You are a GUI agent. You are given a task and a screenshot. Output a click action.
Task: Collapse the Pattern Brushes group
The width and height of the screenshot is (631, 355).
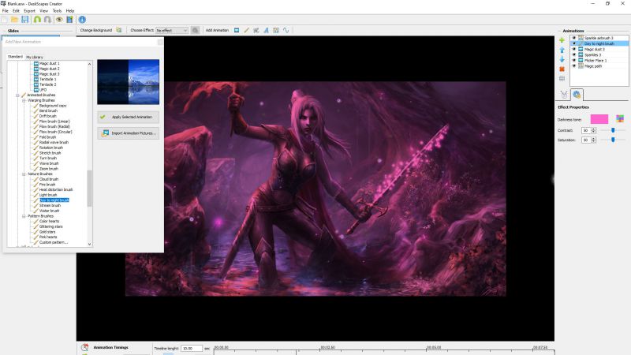[24, 216]
